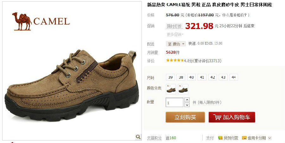
Task: Click the 货到付款 cash-on-delivery icon
Action: pos(220,138)
